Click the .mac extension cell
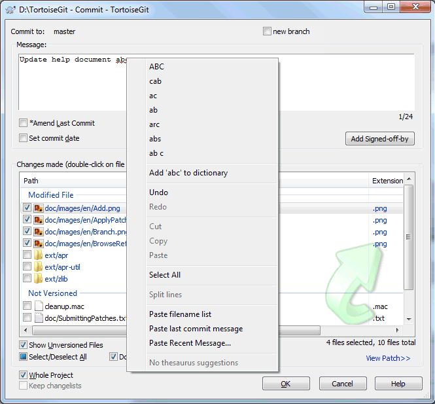This screenshot has width=435, height=404. [x=380, y=306]
